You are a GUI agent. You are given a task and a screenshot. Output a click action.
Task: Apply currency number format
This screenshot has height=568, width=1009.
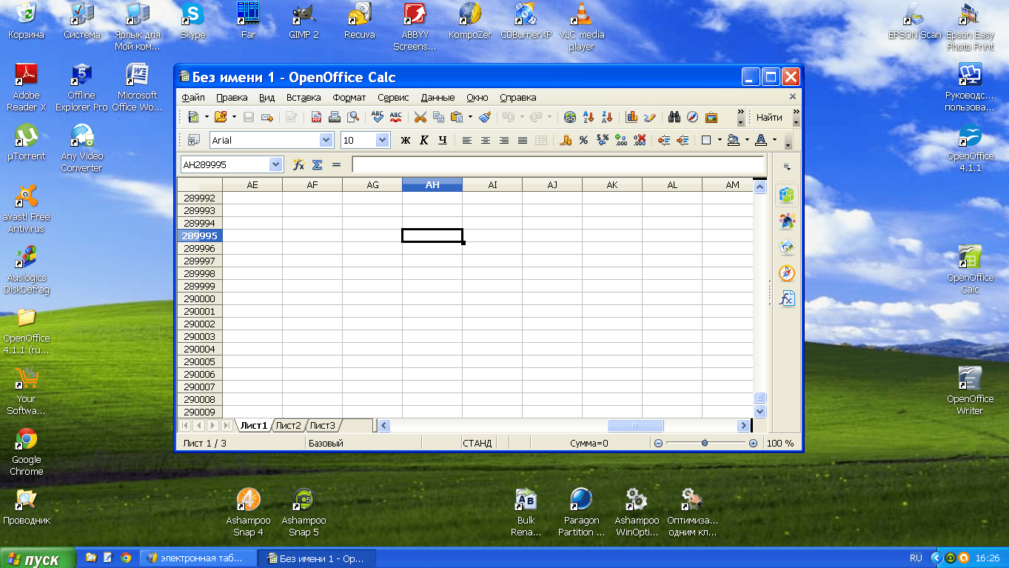[566, 140]
